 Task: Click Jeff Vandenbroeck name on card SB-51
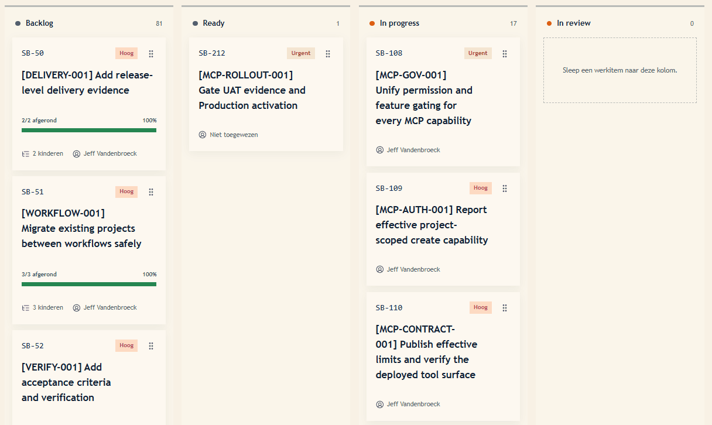(110, 308)
